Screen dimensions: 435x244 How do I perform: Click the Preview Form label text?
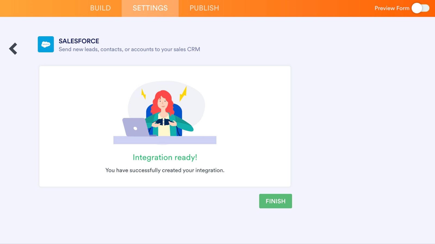click(392, 8)
